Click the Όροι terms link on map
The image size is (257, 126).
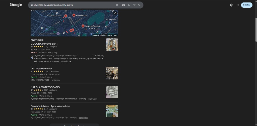(x=115, y=35)
